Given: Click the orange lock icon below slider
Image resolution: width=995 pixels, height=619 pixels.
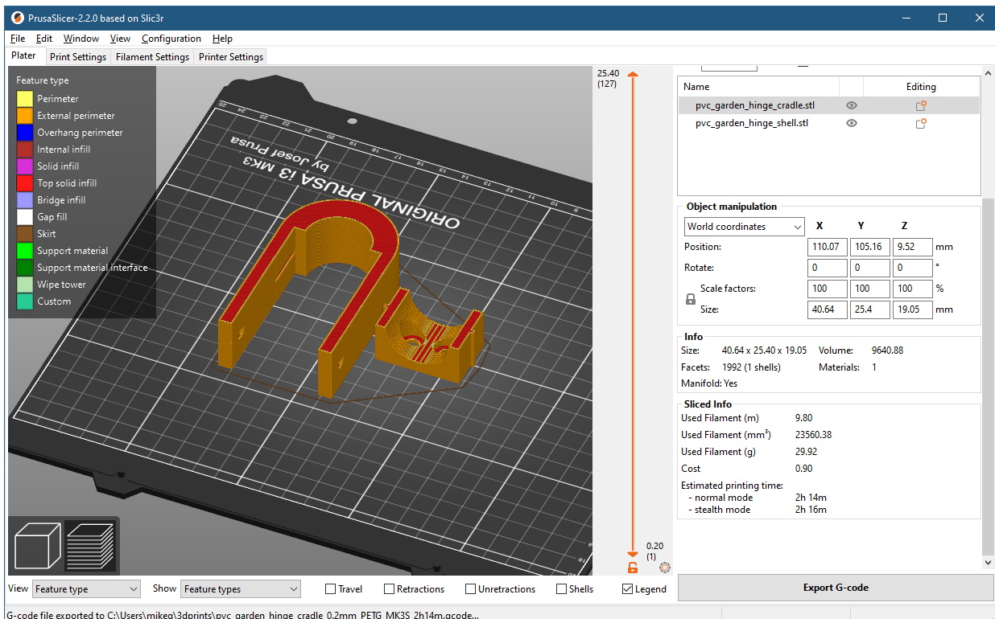Looking at the screenshot, I should [633, 568].
